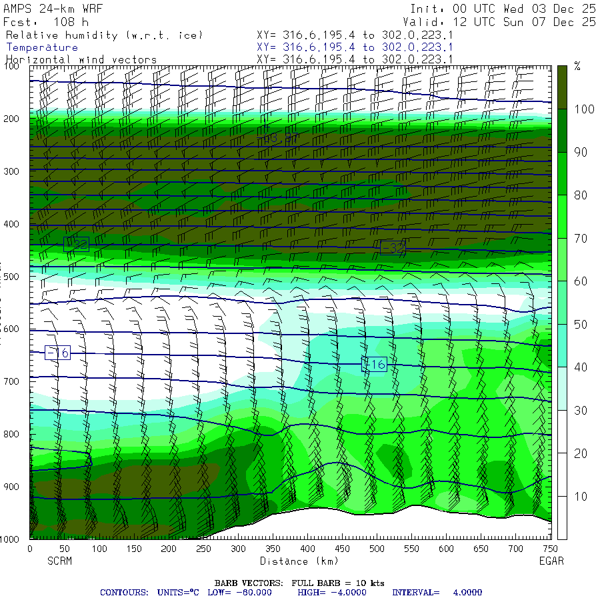Click the 100% dark olive colorbar swatch
The width and height of the screenshot is (600, 600).
pyautogui.click(x=562, y=87)
